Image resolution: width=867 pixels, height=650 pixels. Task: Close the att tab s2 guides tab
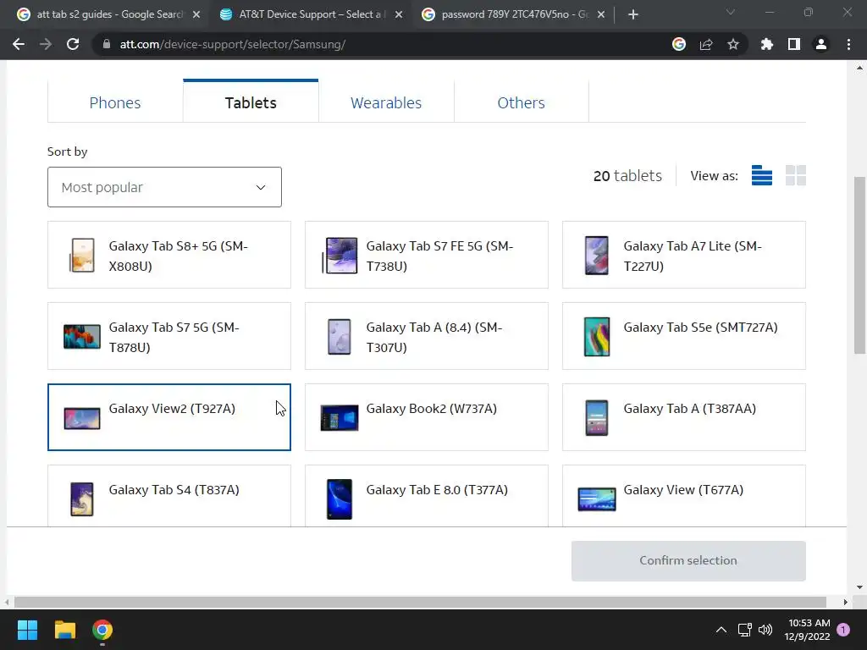pos(196,14)
